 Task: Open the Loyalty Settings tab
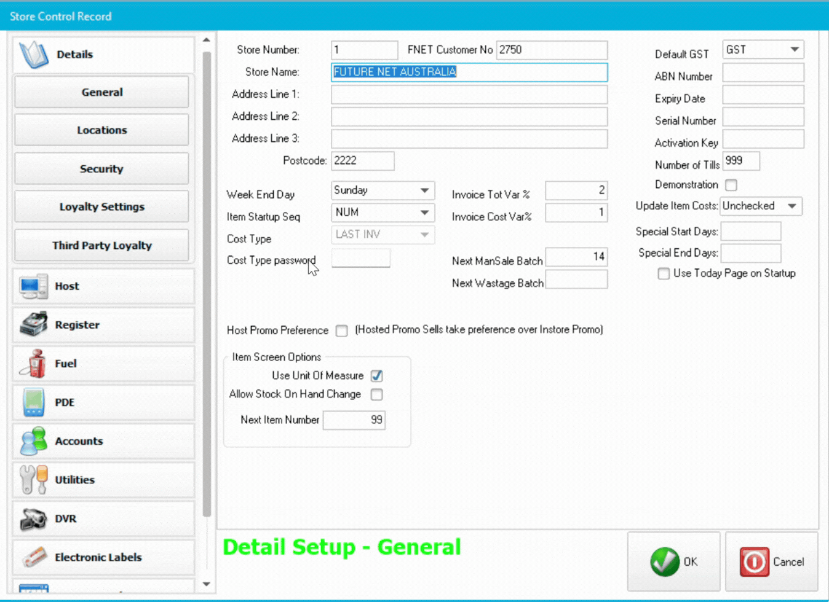pyautogui.click(x=101, y=207)
